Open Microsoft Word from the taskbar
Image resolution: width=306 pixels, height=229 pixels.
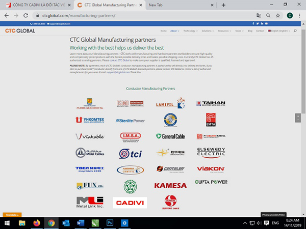coord(81,223)
